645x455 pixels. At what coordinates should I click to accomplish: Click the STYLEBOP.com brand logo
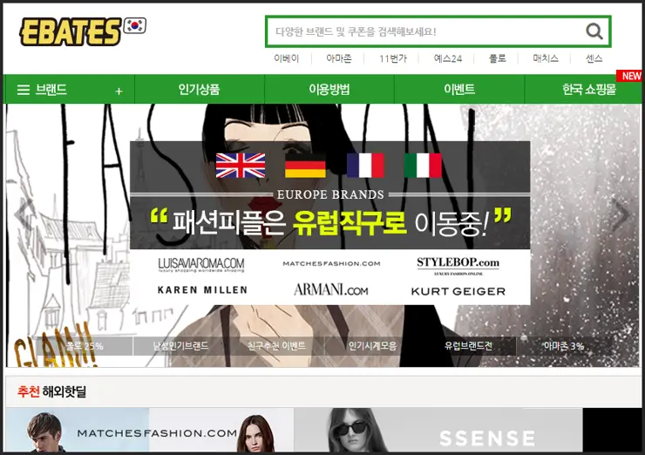pos(458,265)
